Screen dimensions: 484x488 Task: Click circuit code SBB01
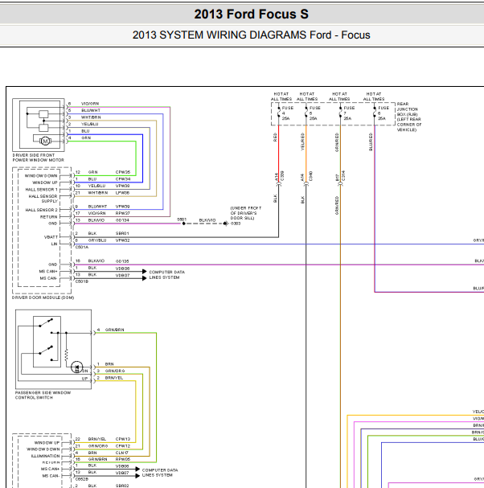coord(122,233)
